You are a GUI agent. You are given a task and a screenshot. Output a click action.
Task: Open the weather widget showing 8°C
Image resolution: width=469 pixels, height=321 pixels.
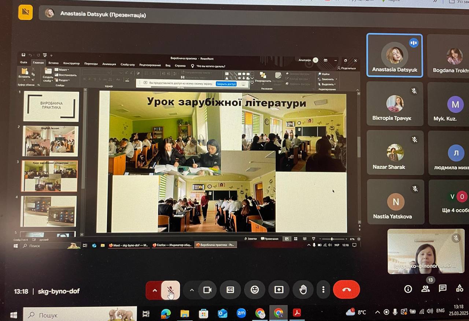(356, 312)
